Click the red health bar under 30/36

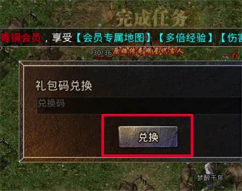[x=101, y=58]
